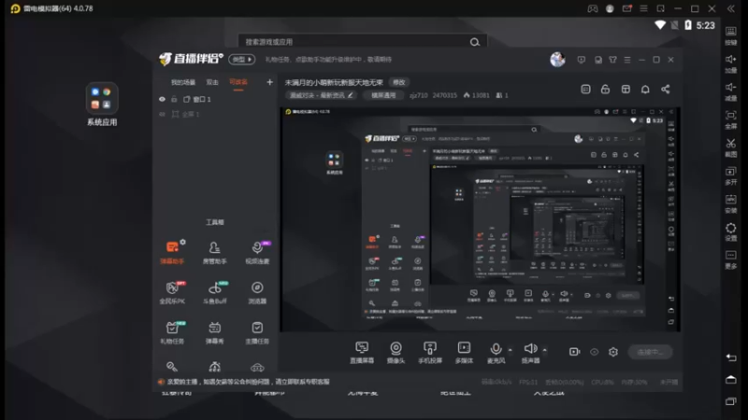Click the 麦克风 microphone icon

496,349
